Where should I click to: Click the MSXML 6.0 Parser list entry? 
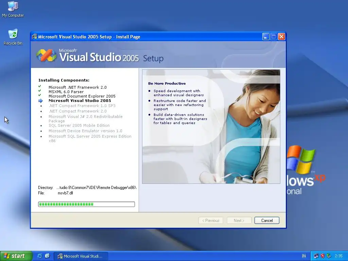point(66,92)
